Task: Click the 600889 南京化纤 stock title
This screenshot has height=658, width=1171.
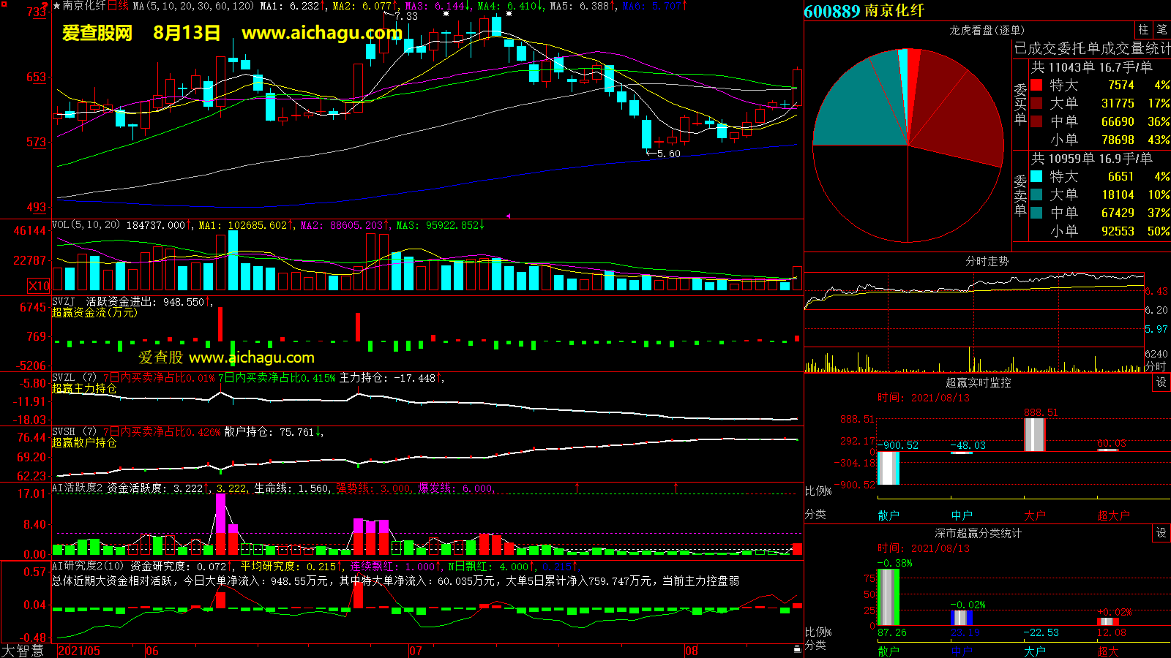Action: (864, 11)
